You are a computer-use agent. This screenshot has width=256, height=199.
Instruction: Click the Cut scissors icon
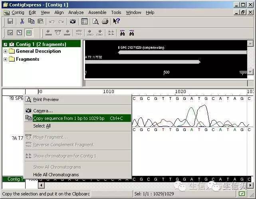22,22
